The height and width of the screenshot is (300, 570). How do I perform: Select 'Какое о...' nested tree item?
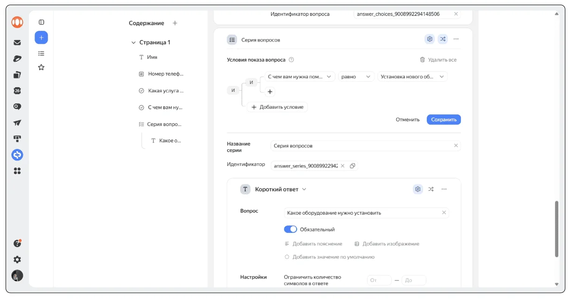(x=170, y=140)
